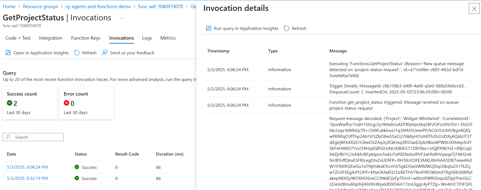The height and width of the screenshot is (190, 481).
Task: Go to the Function Keys tab
Action: click(x=86, y=38)
